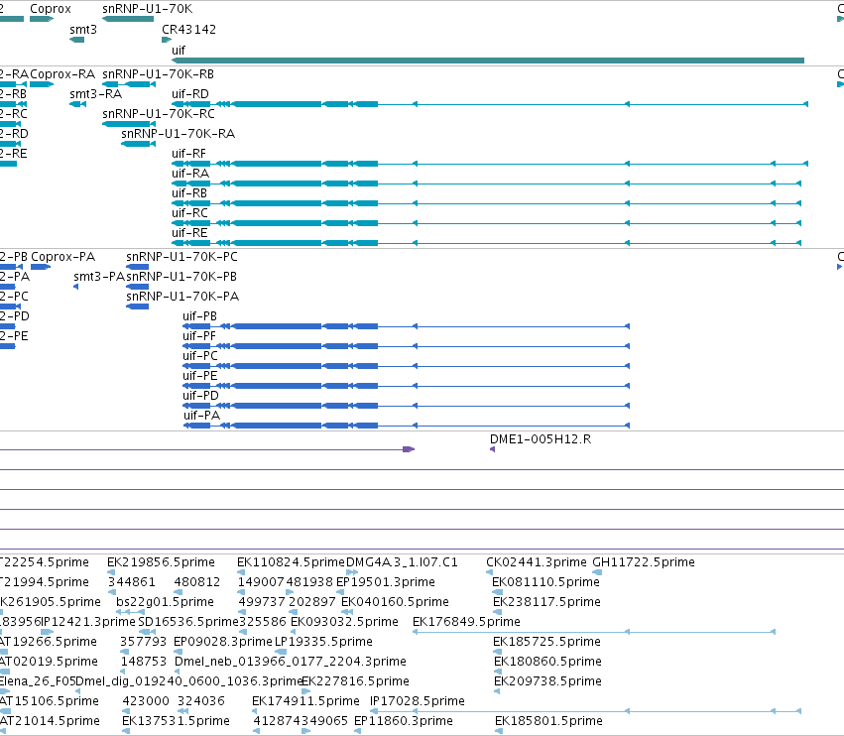
Task: Select the uif-PA protein label
Action: point(202,416)
